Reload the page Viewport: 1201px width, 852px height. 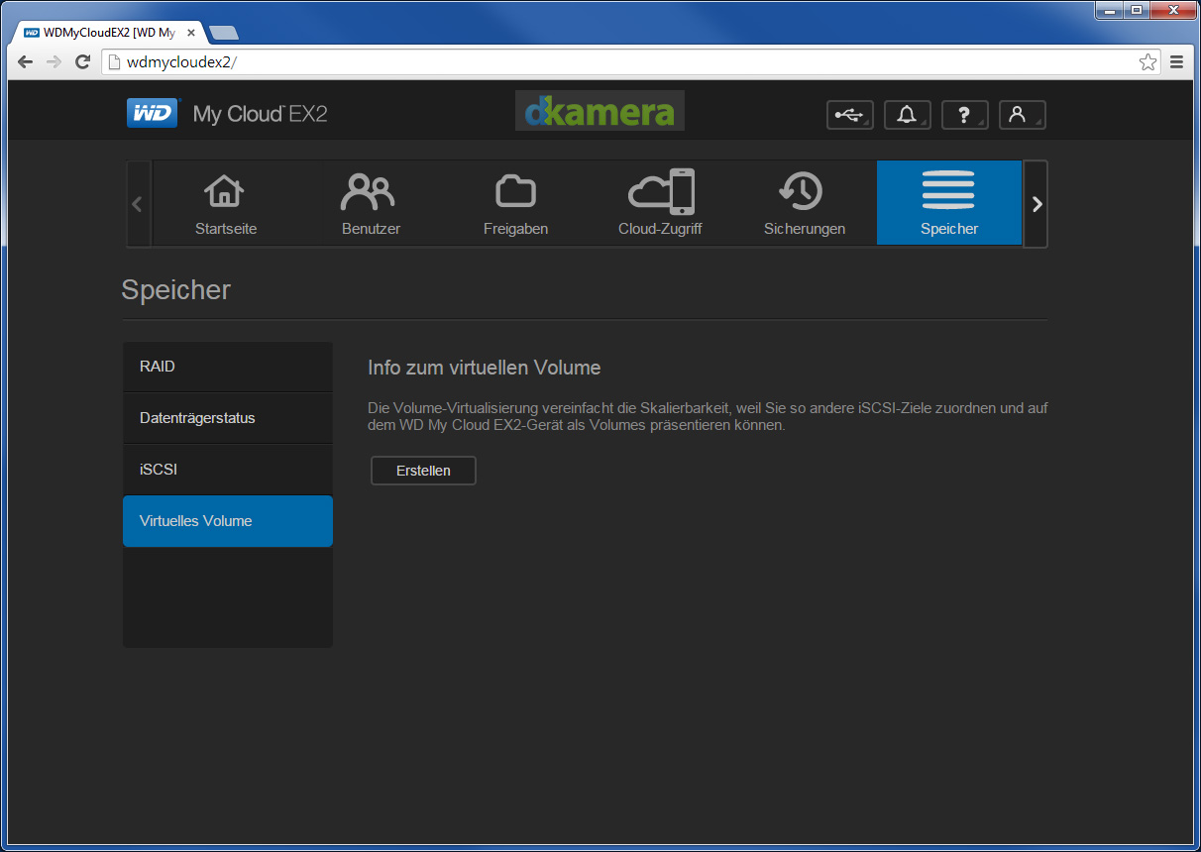point(83,61)
